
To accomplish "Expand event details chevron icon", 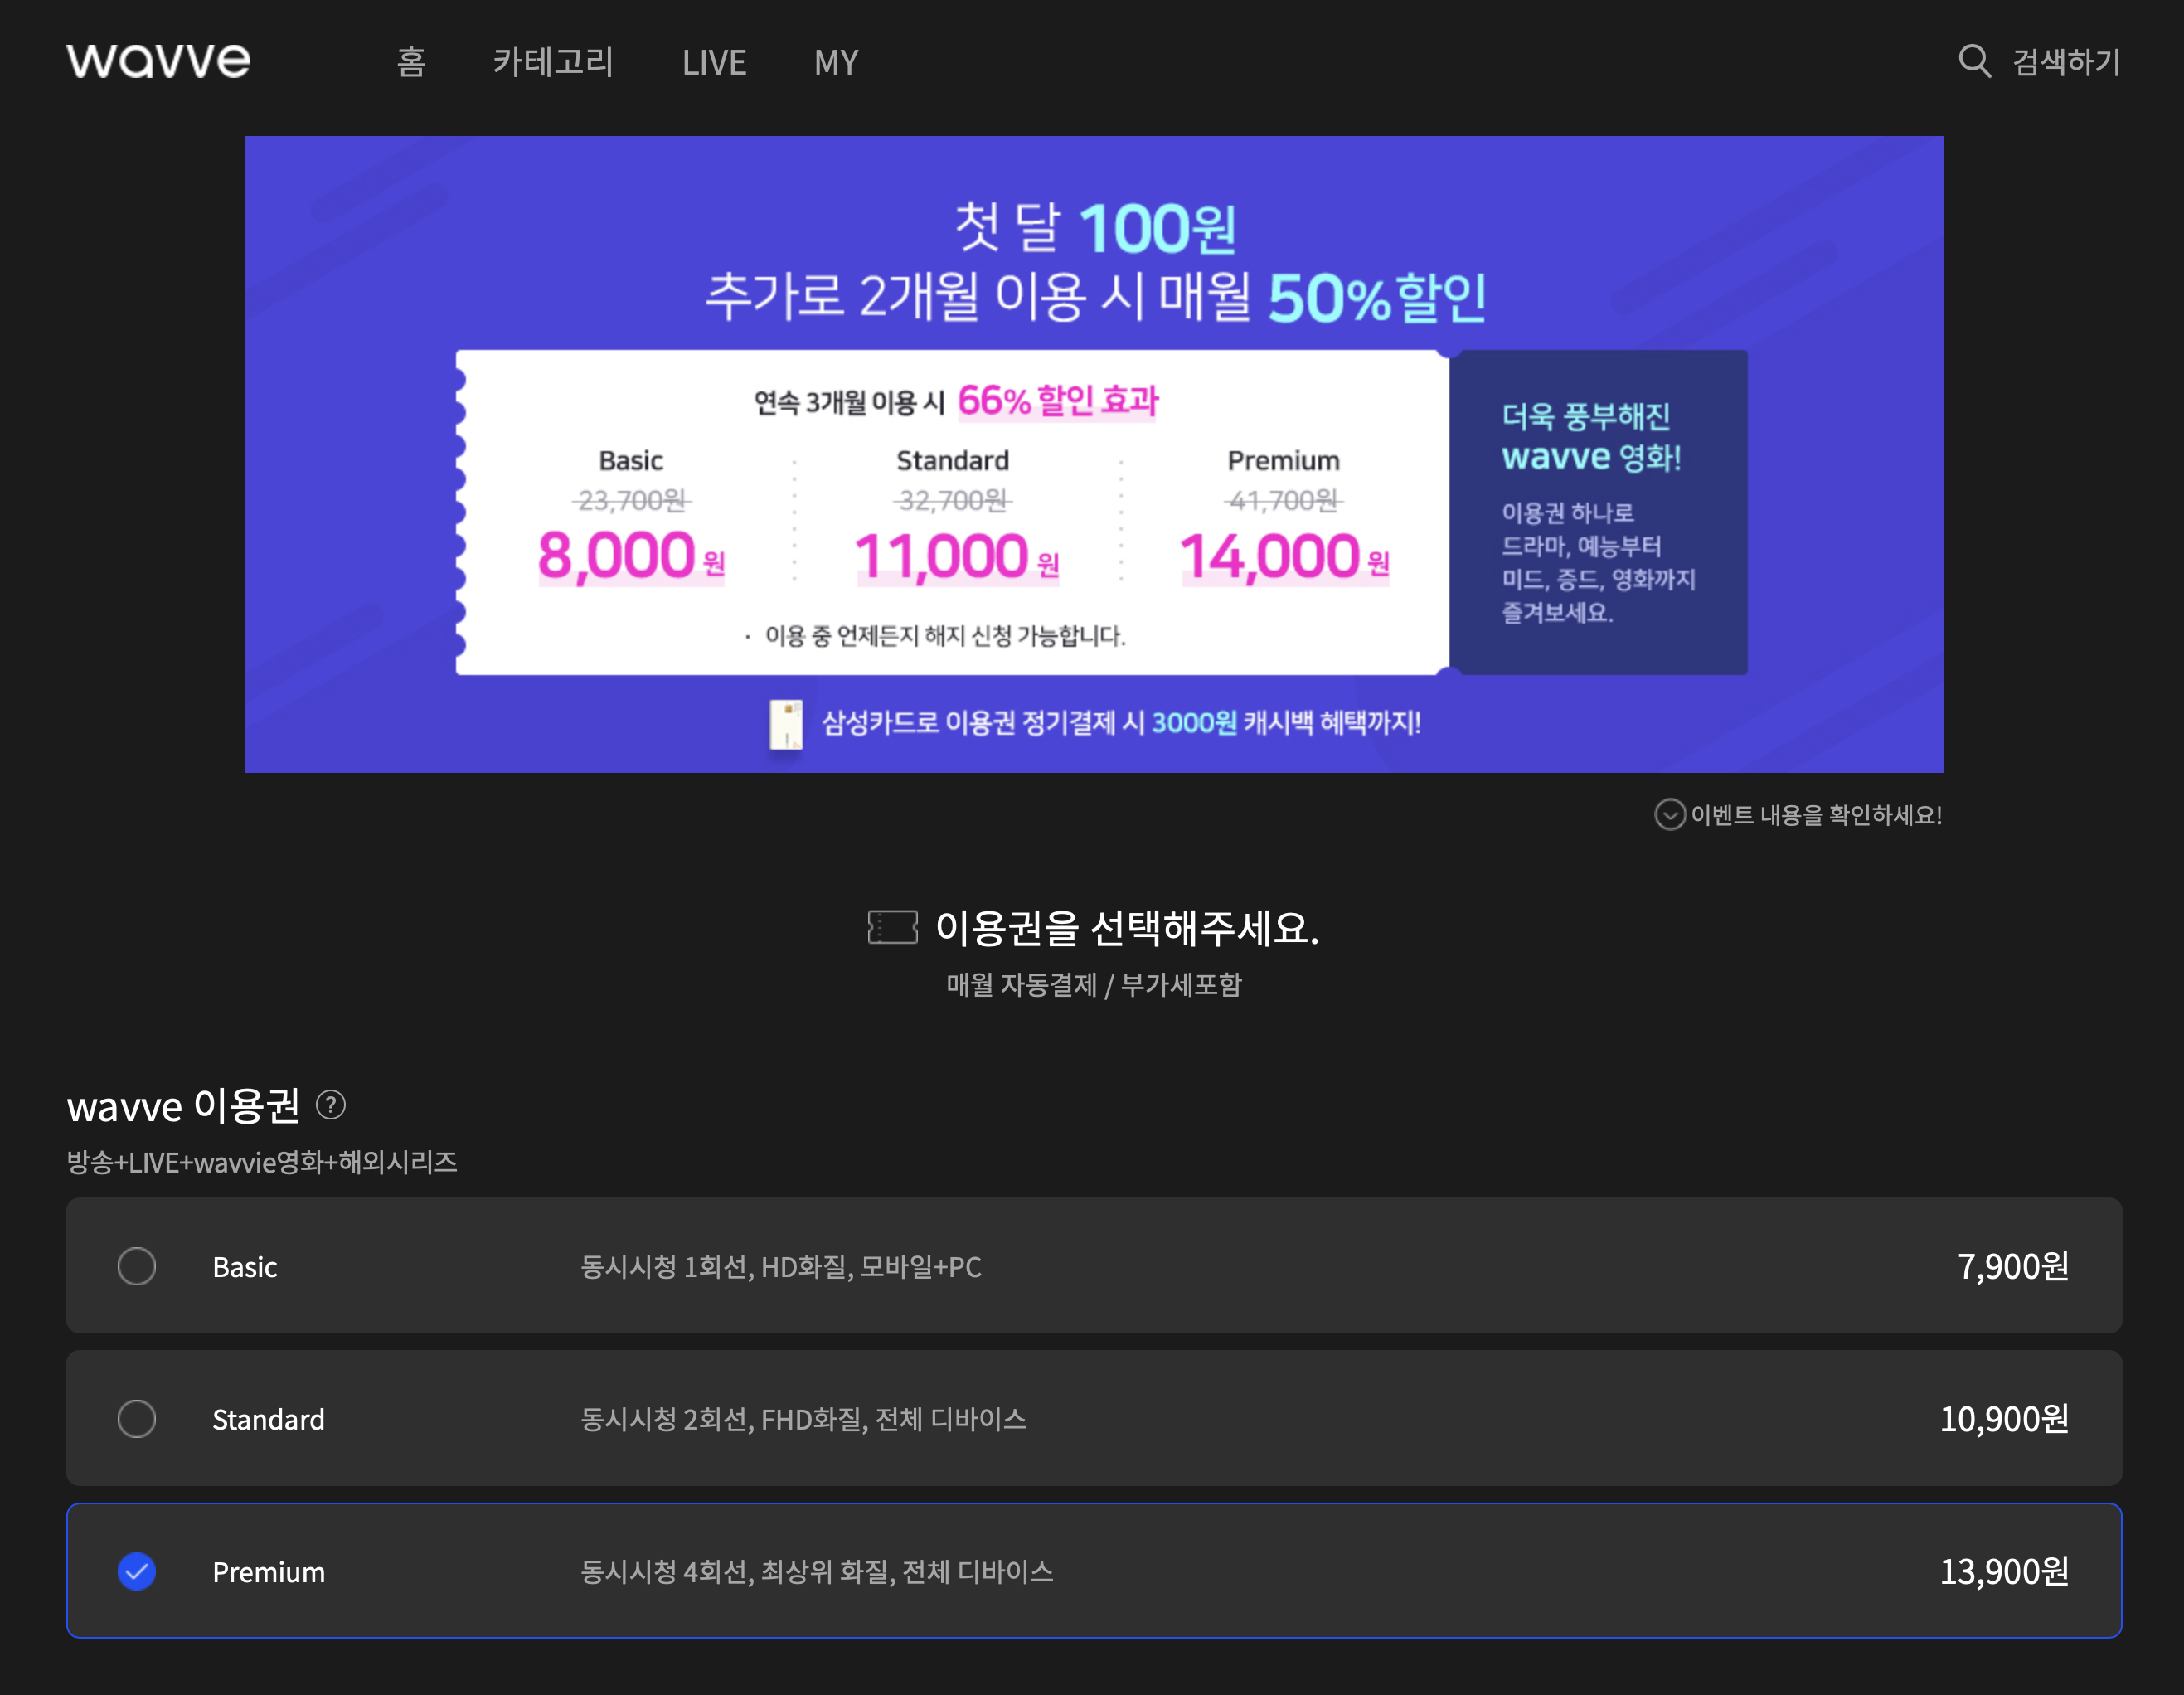I will coord(1669,815).
